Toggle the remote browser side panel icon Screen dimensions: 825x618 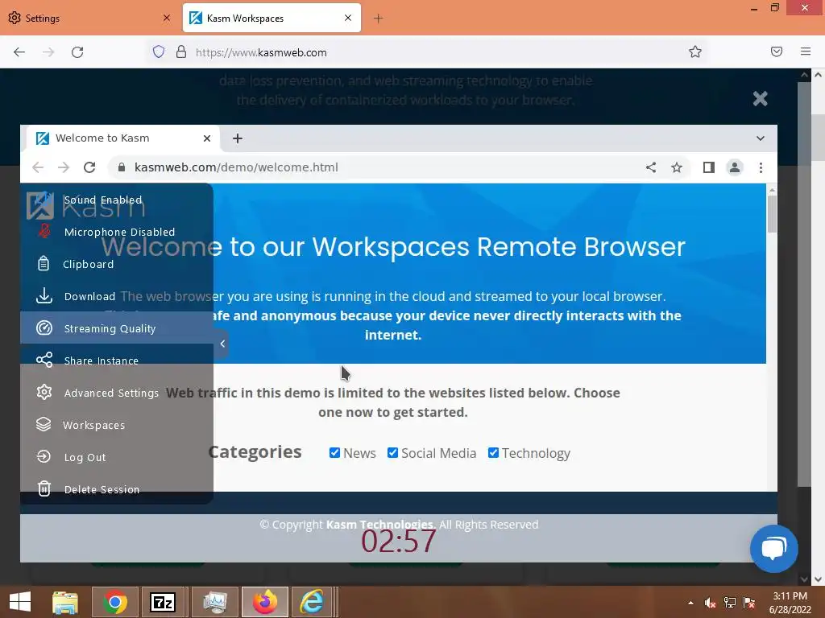[709, 167]
